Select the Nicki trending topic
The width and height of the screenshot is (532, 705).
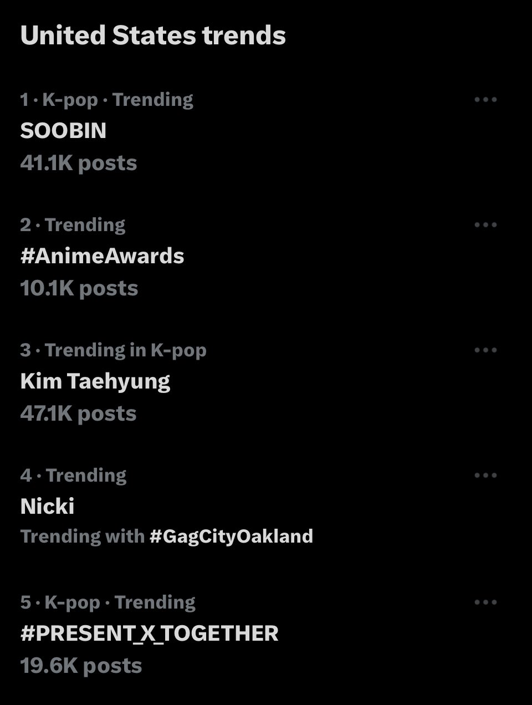click(47, 507)
